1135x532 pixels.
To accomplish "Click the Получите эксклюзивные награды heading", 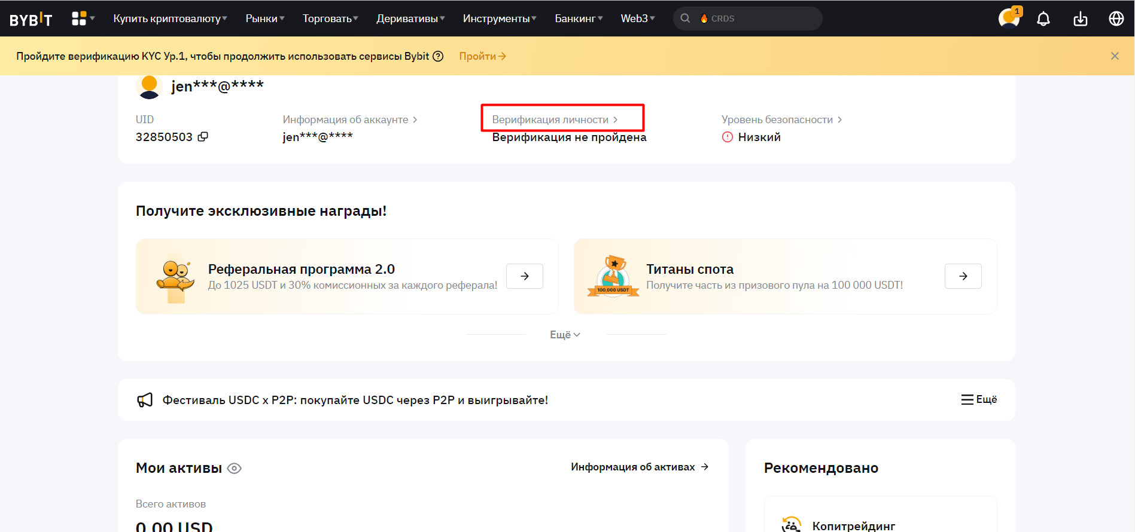I will click(261, 211).
